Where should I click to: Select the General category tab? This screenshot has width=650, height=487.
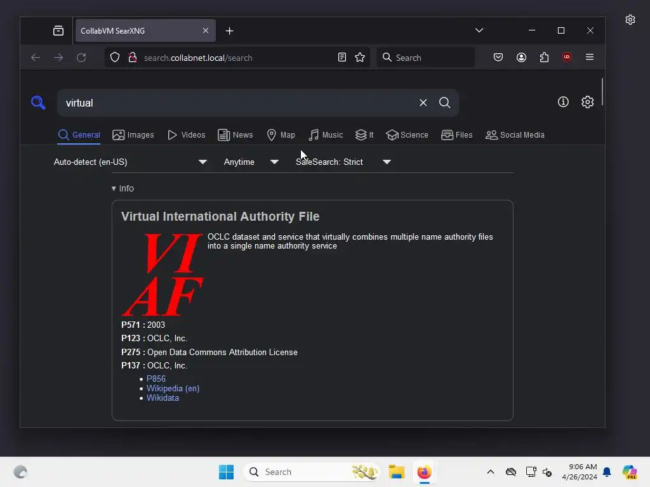[79, 135]
